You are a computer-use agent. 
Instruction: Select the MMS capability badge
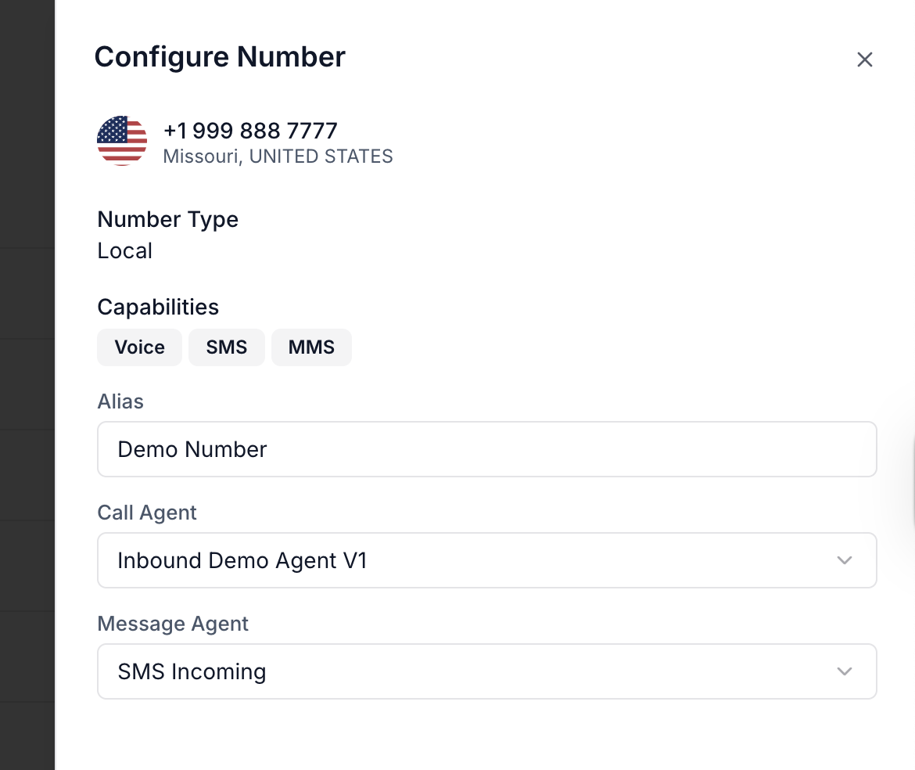pyautogui.click(x=311, y=347)
